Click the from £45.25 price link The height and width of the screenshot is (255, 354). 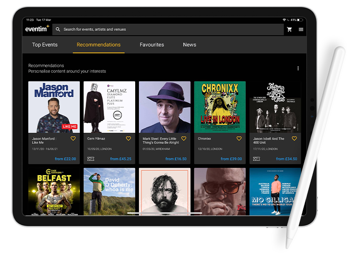121,159
